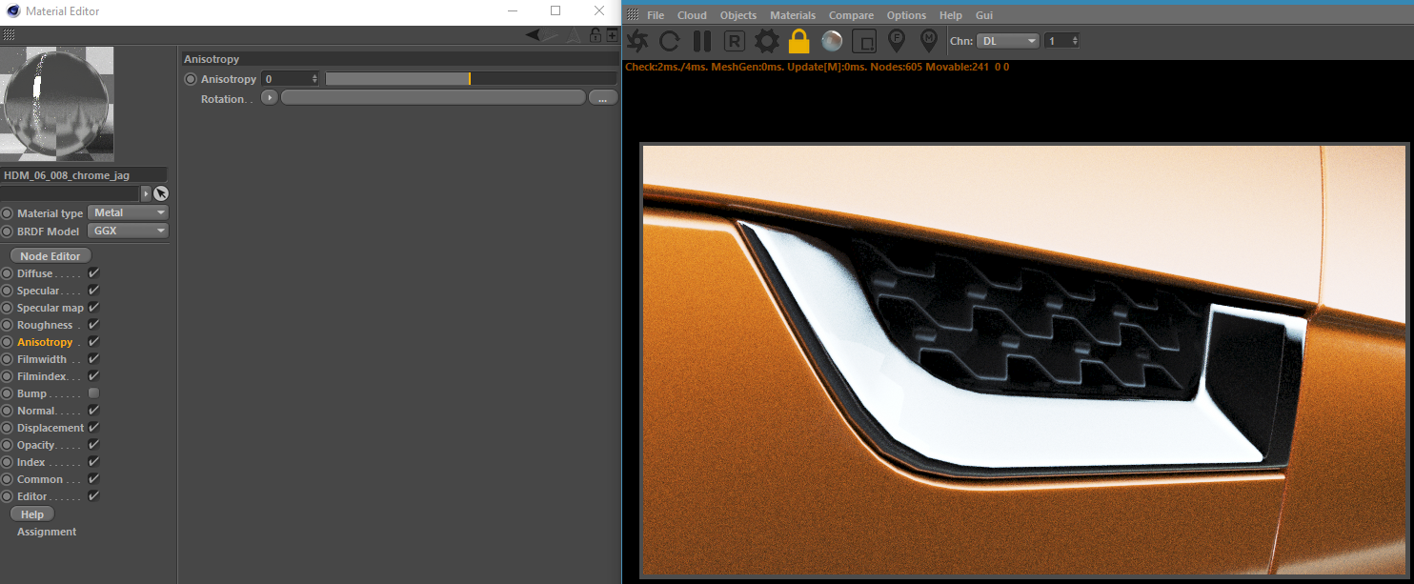Toggle the yellow resolution lock icon
This screenshot has width=1414, height=584.
pos(798,41)
